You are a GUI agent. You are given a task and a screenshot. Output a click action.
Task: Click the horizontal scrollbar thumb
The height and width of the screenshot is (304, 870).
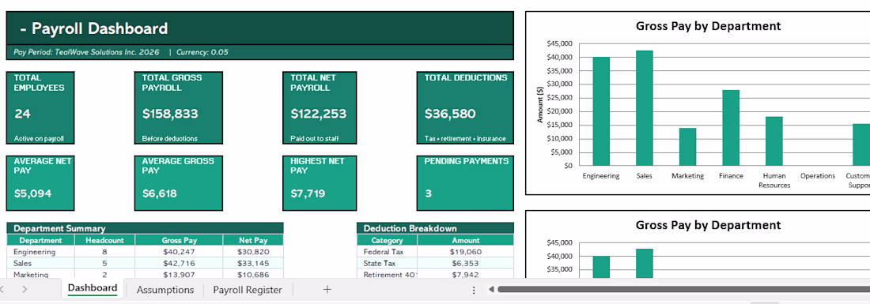(683, 289)
